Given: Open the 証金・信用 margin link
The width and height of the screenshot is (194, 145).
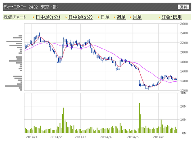Looking at the screenshot, I should click(x=172, y=17).
